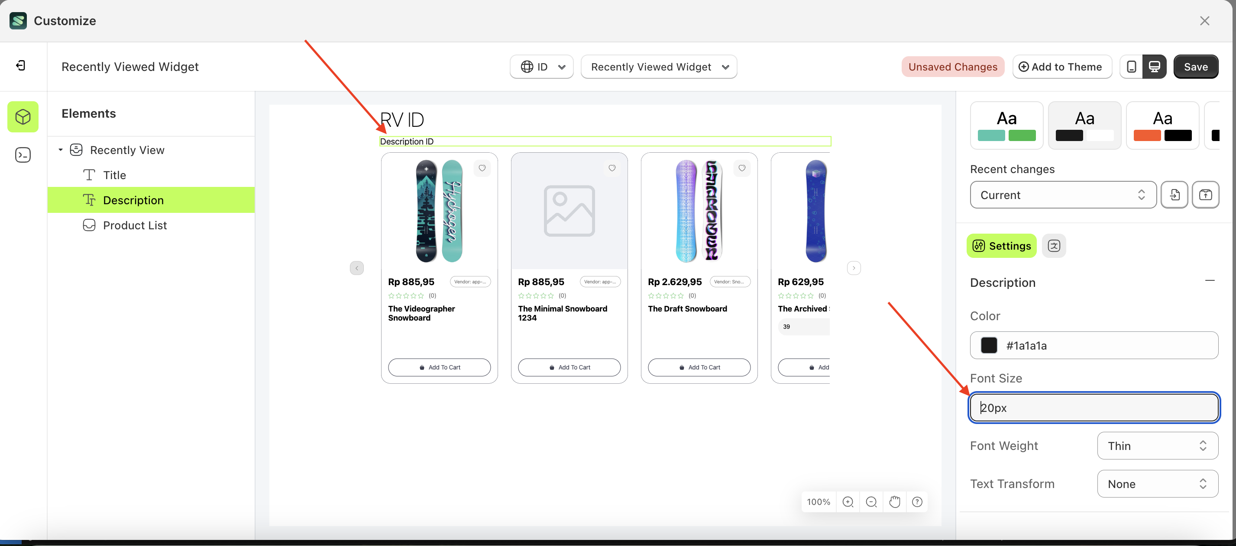The height and width of the screenshot is (546, 1236).
Task: Collapse the Description settings section
Action: (x=1210, y=280)
